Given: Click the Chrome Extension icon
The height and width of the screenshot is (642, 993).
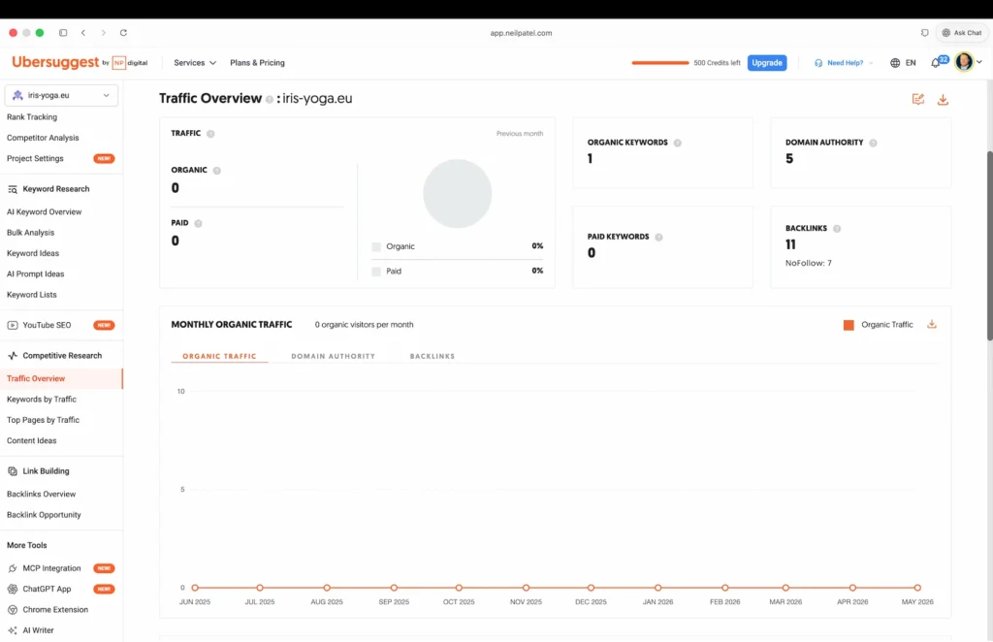Looking at the screenshot, I should coord(12,610).
